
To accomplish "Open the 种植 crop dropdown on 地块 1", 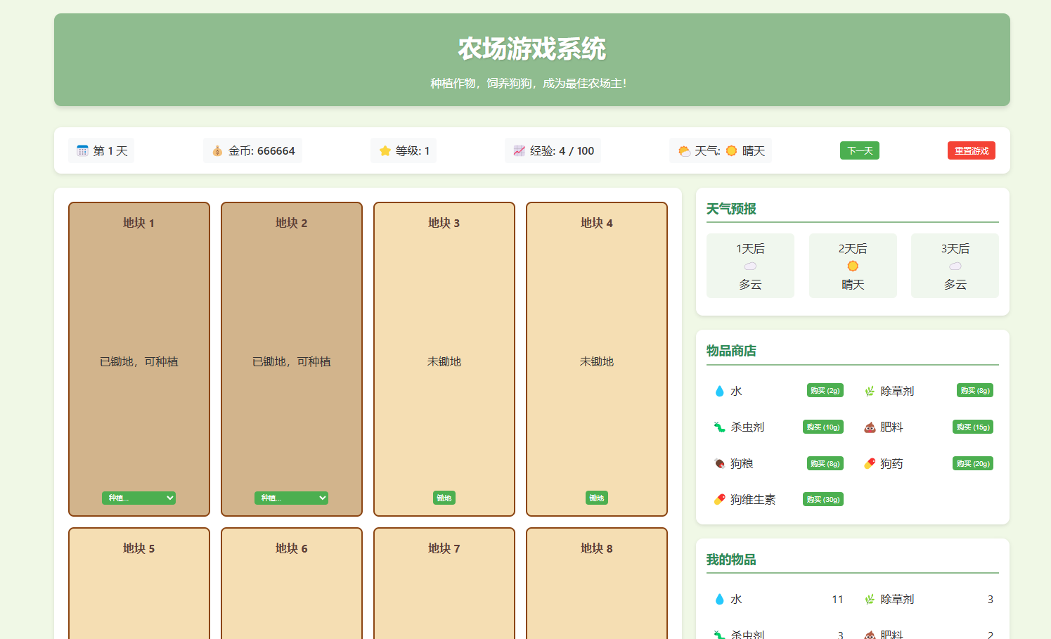I will pos(138,498).
